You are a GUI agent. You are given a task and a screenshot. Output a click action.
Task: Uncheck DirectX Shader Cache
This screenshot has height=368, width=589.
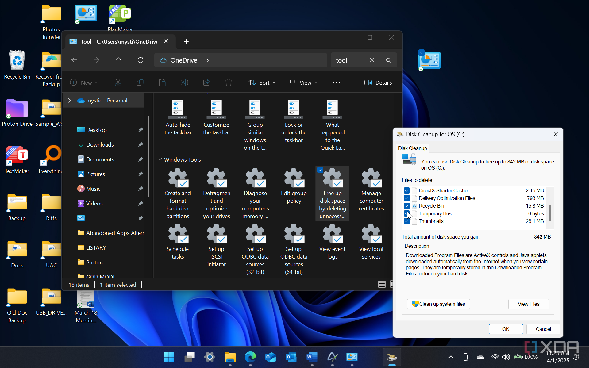pyautogui.click(x=407, y=190)
